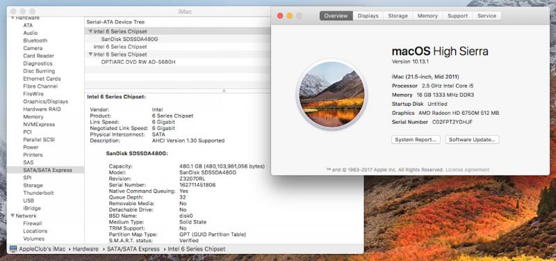Image resolution: width=556 pixels, height=261 pixels.
Task: Click GPT (GUID Partition Table) value
Action: pyautogui.click(x=213, y=235)
